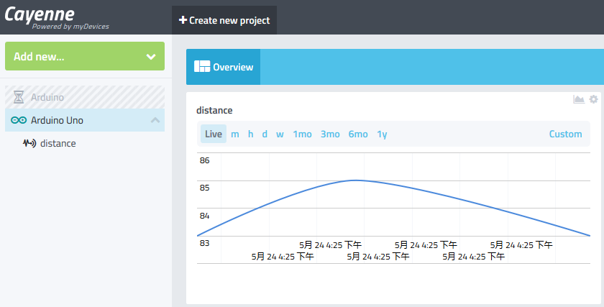Click the peak of the distance line

(x=354, y=180)
